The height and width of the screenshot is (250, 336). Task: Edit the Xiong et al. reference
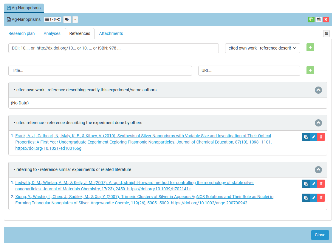(313, 198)
